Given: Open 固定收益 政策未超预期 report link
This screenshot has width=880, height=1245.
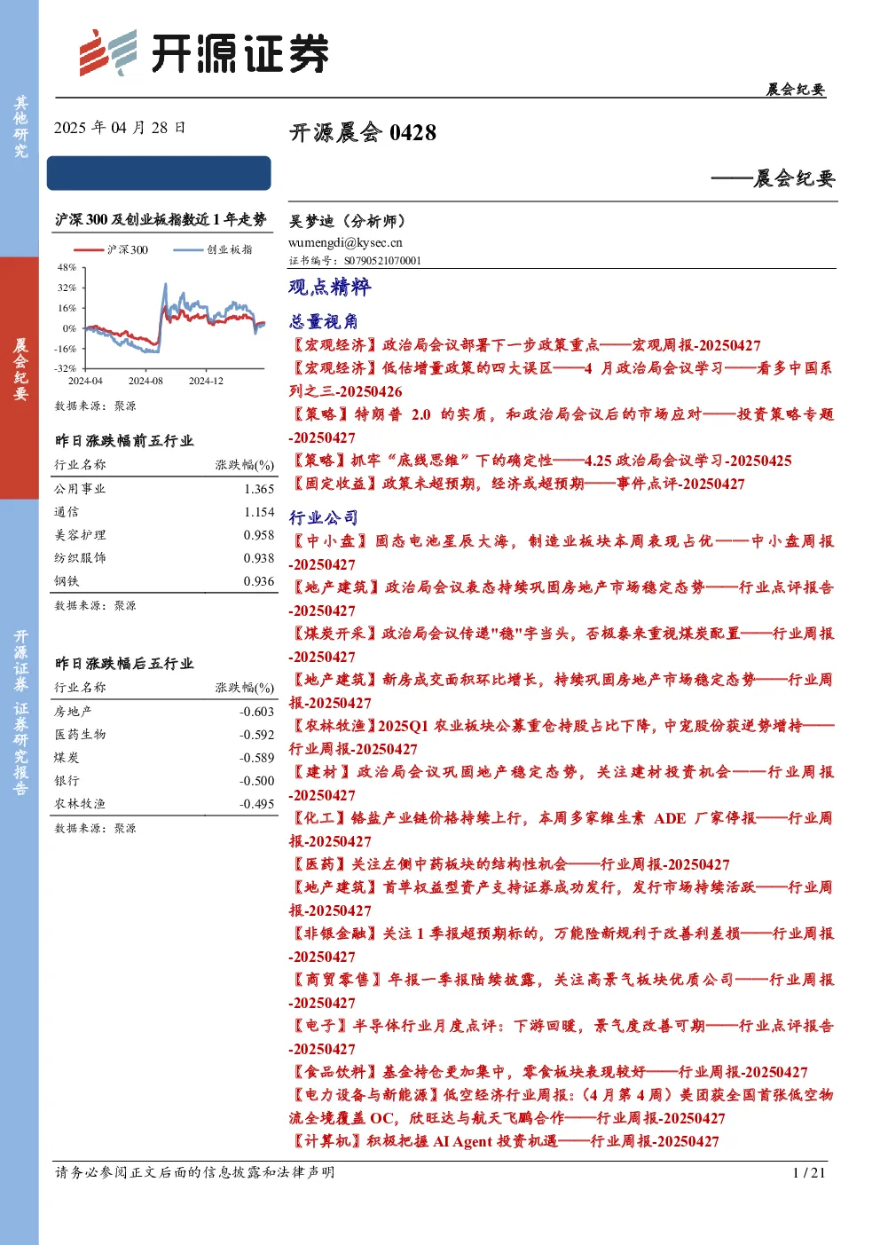Looking at the screenshot, I should tap(517, 484).
